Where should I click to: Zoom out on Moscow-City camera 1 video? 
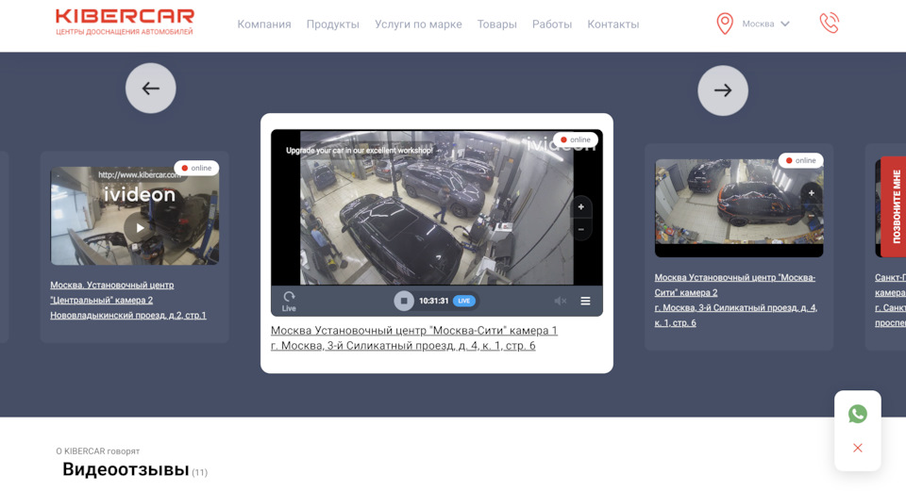click(580, 229)
